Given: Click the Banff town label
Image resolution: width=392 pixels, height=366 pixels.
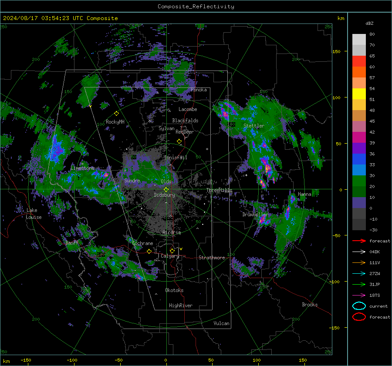Looking at the screenshot, I should click(72, 243).
